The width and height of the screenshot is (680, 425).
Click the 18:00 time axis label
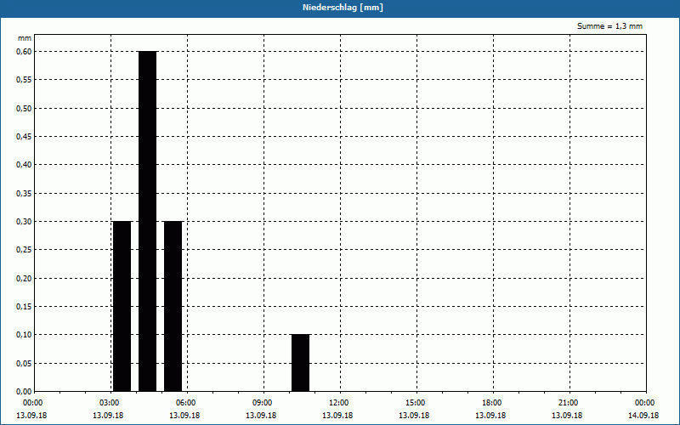click(x=492, y=403)
